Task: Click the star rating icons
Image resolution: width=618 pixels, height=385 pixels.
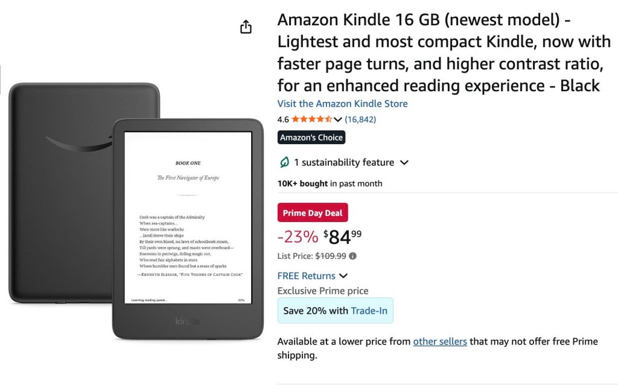Action: pyautogui.click(x=311, y=119)
